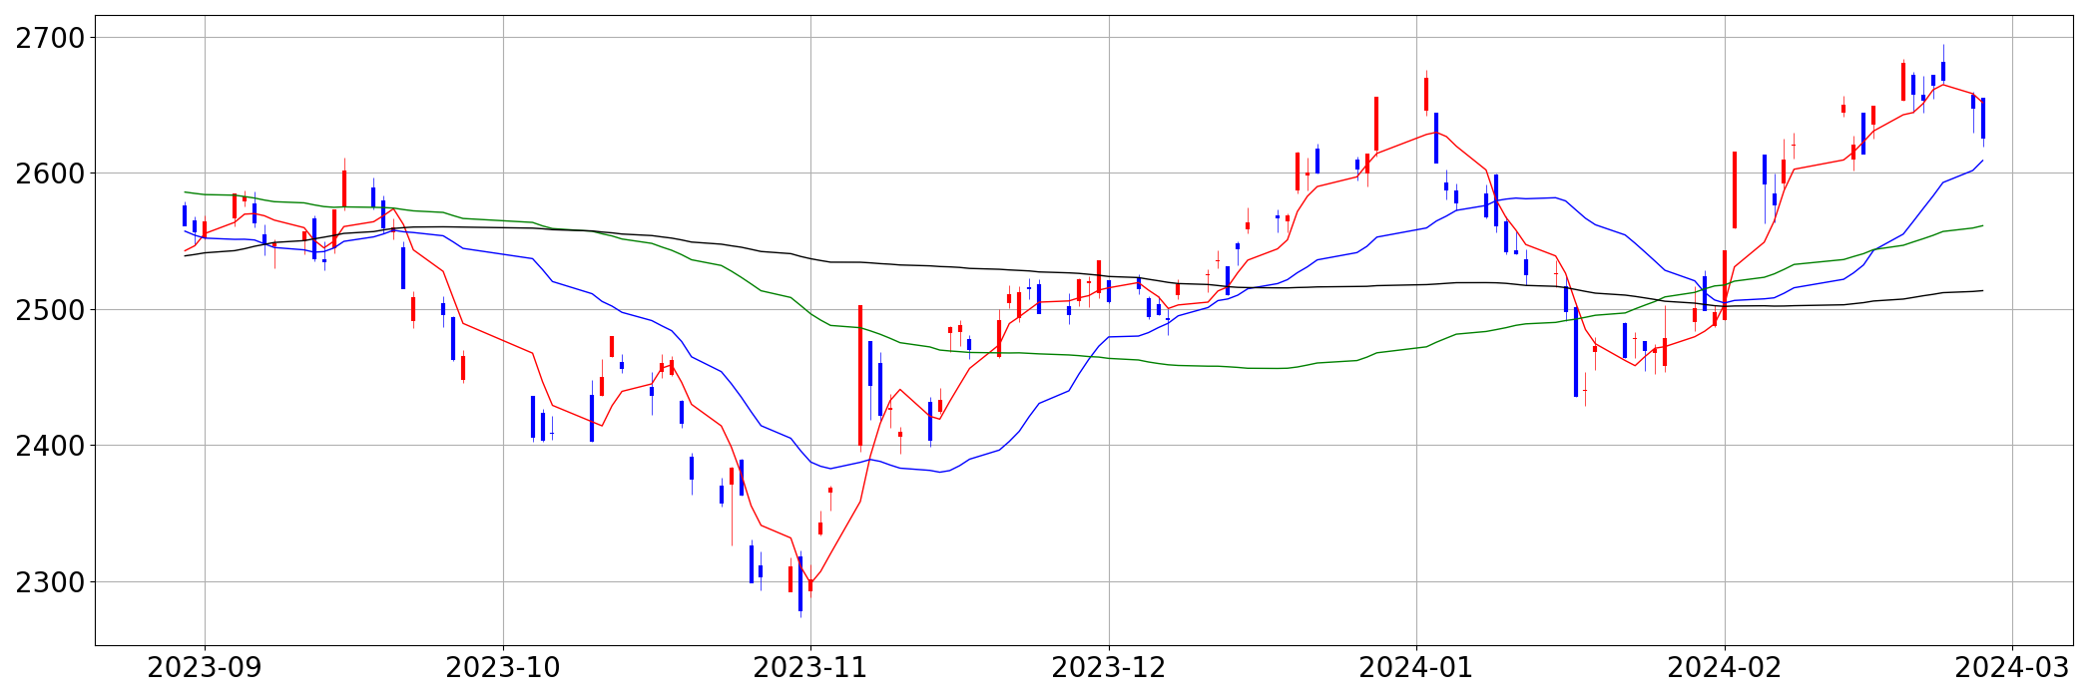Select the 2024-01 date axis label
The image size is (2096, 698).
(x=1416, y=668)
